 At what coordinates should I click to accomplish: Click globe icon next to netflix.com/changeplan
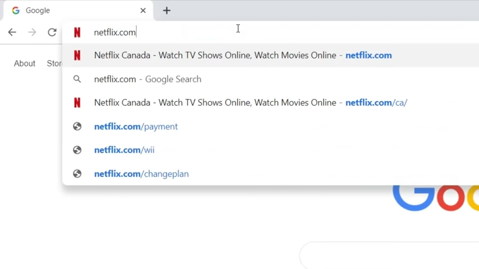coord(77,174)
